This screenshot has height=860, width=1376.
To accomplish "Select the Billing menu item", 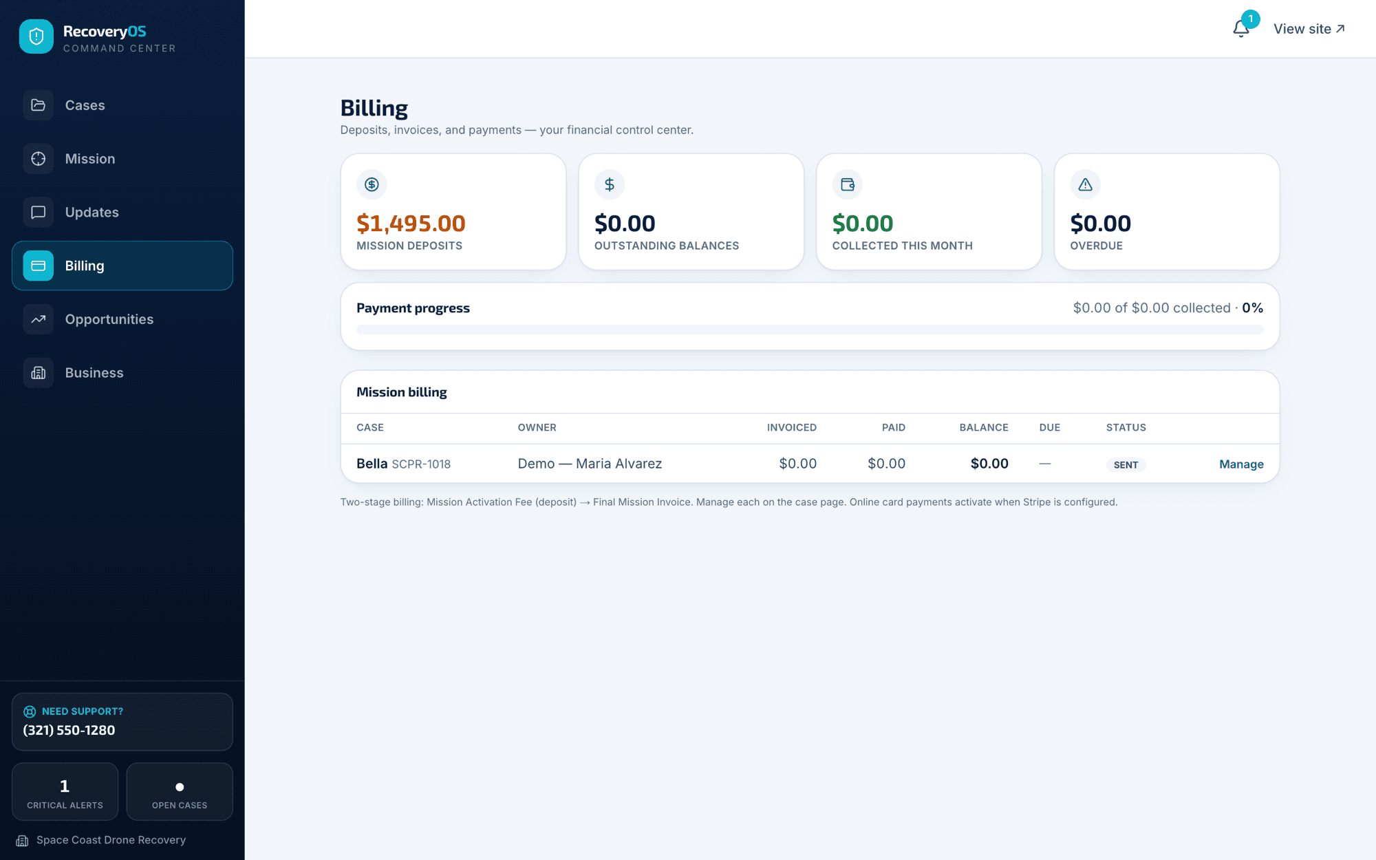I will (x=122, y=266).
